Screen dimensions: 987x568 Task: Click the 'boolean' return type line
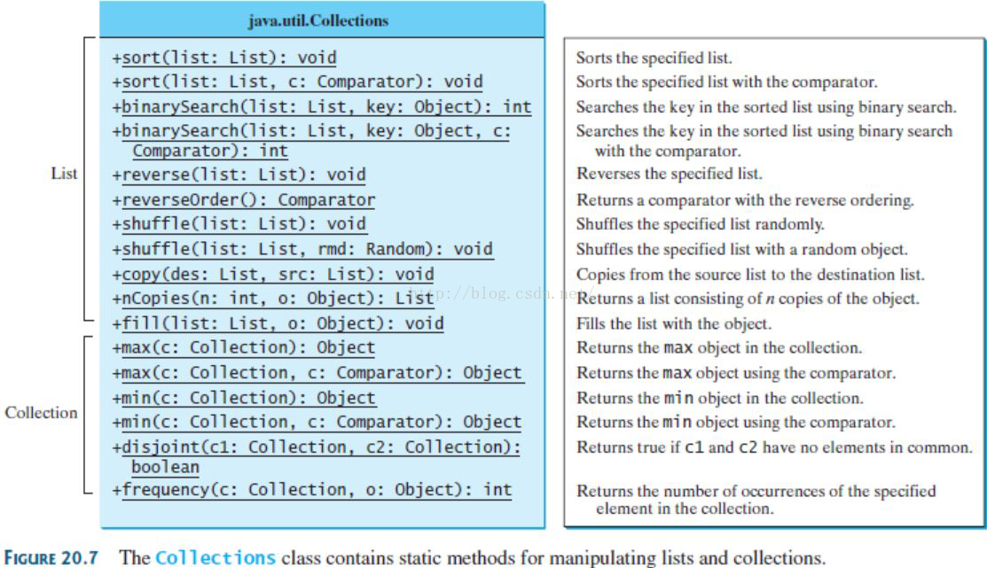click(166, 467)
